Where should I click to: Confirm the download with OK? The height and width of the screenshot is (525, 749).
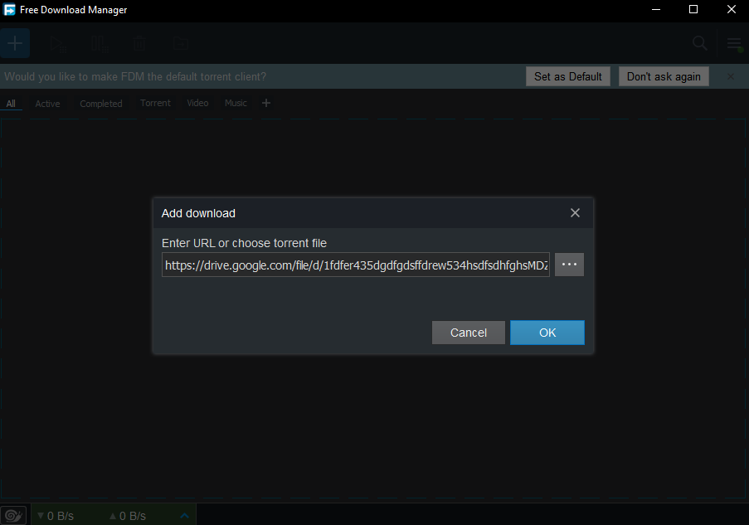point(547,333)
